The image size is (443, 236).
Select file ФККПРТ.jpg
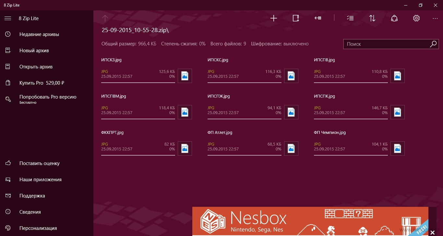(147, 143)
